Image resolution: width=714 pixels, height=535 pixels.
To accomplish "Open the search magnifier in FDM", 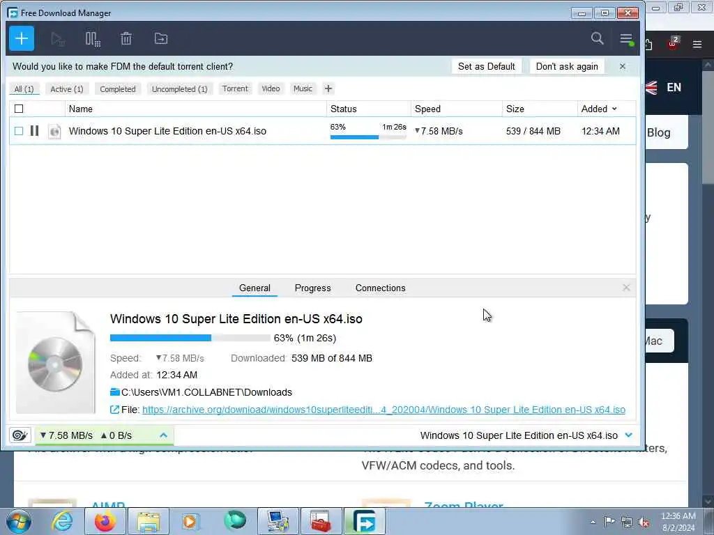I will click(597, 38).
